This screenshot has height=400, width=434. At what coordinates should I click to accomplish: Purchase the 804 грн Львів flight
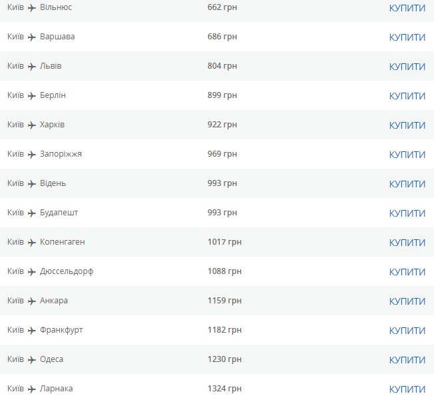click(x=407, y=67)
